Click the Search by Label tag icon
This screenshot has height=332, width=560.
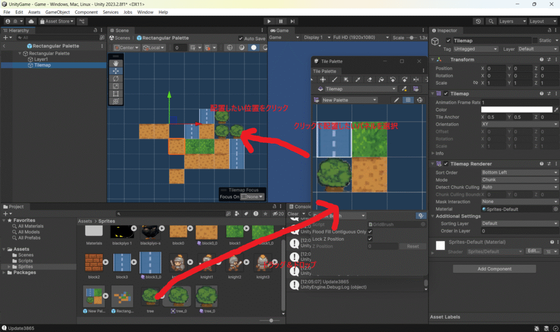point(247,214)
